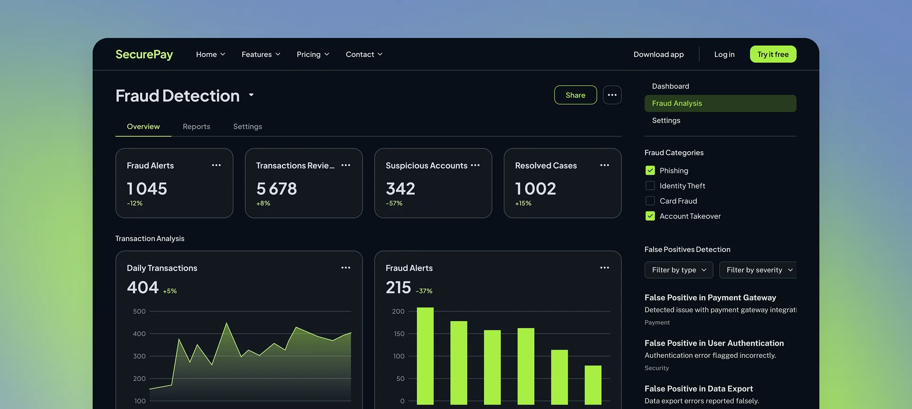Open the Filter by type dropdown
The image size is (912, 409).
pyautogui.click(x=679, y=270)
